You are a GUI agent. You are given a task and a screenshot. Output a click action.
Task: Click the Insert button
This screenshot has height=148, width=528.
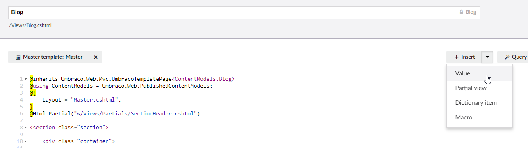pos(464,57)
